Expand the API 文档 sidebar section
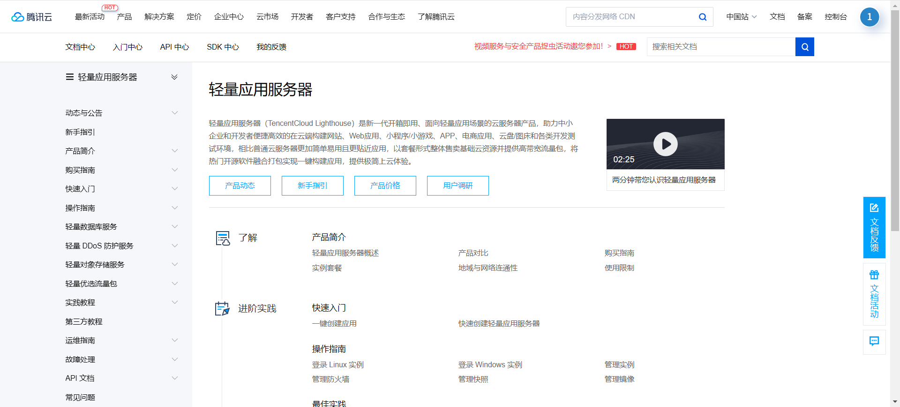 pyautogui.click(x=174, y=378)
